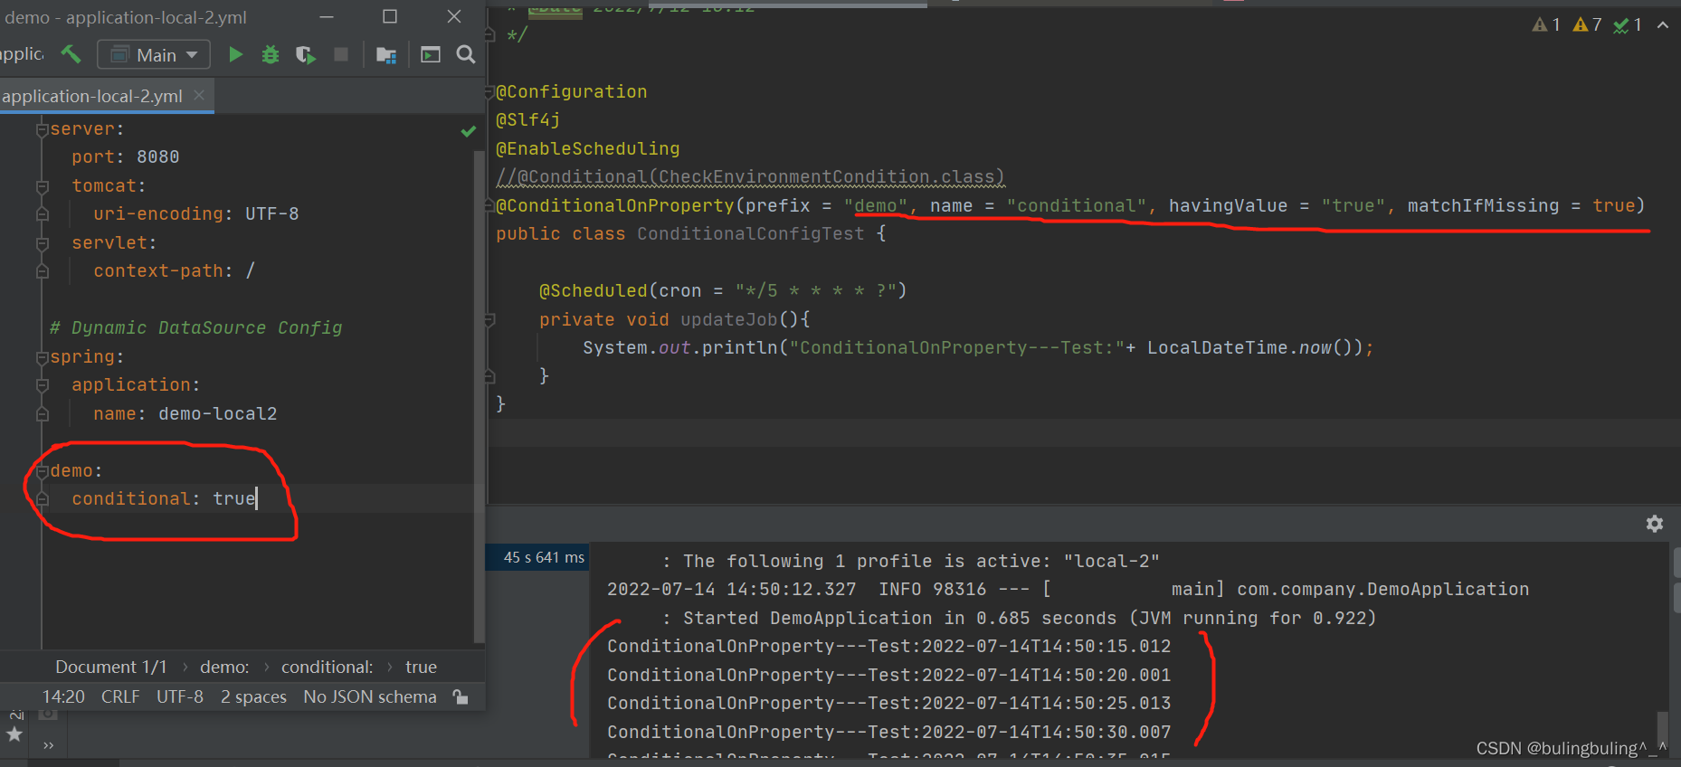Change the UTF-8 file encoding

(179, 696)
